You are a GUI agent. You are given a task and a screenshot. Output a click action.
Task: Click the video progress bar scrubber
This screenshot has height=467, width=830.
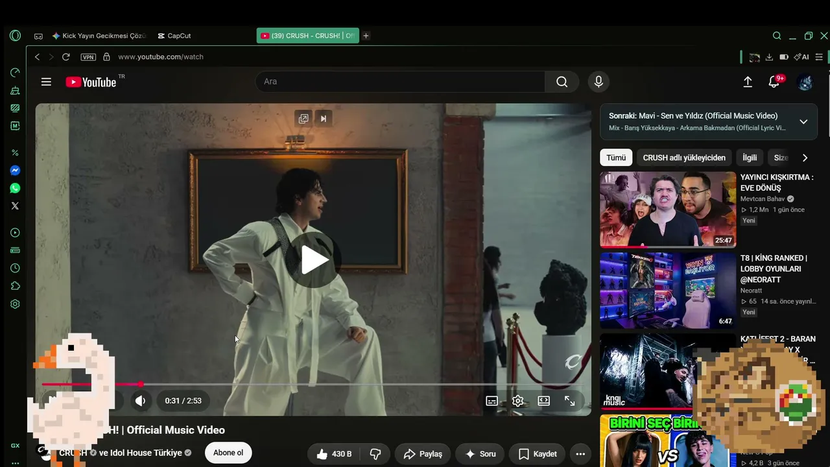pyautogui.click(x=141, y=385)
